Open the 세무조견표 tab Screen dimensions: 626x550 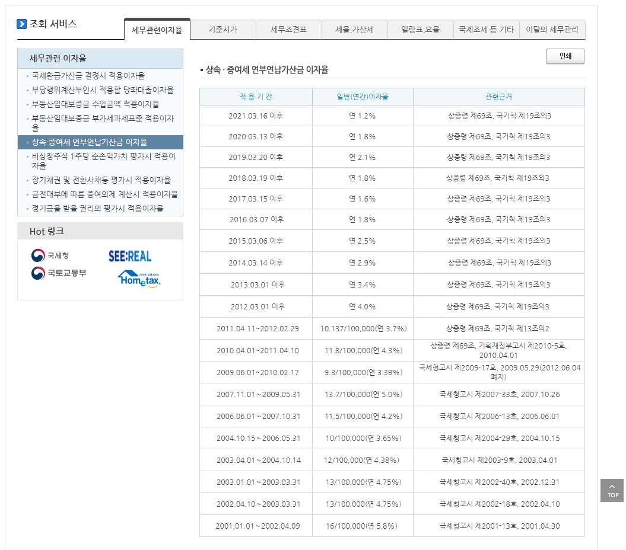point(288,30)
